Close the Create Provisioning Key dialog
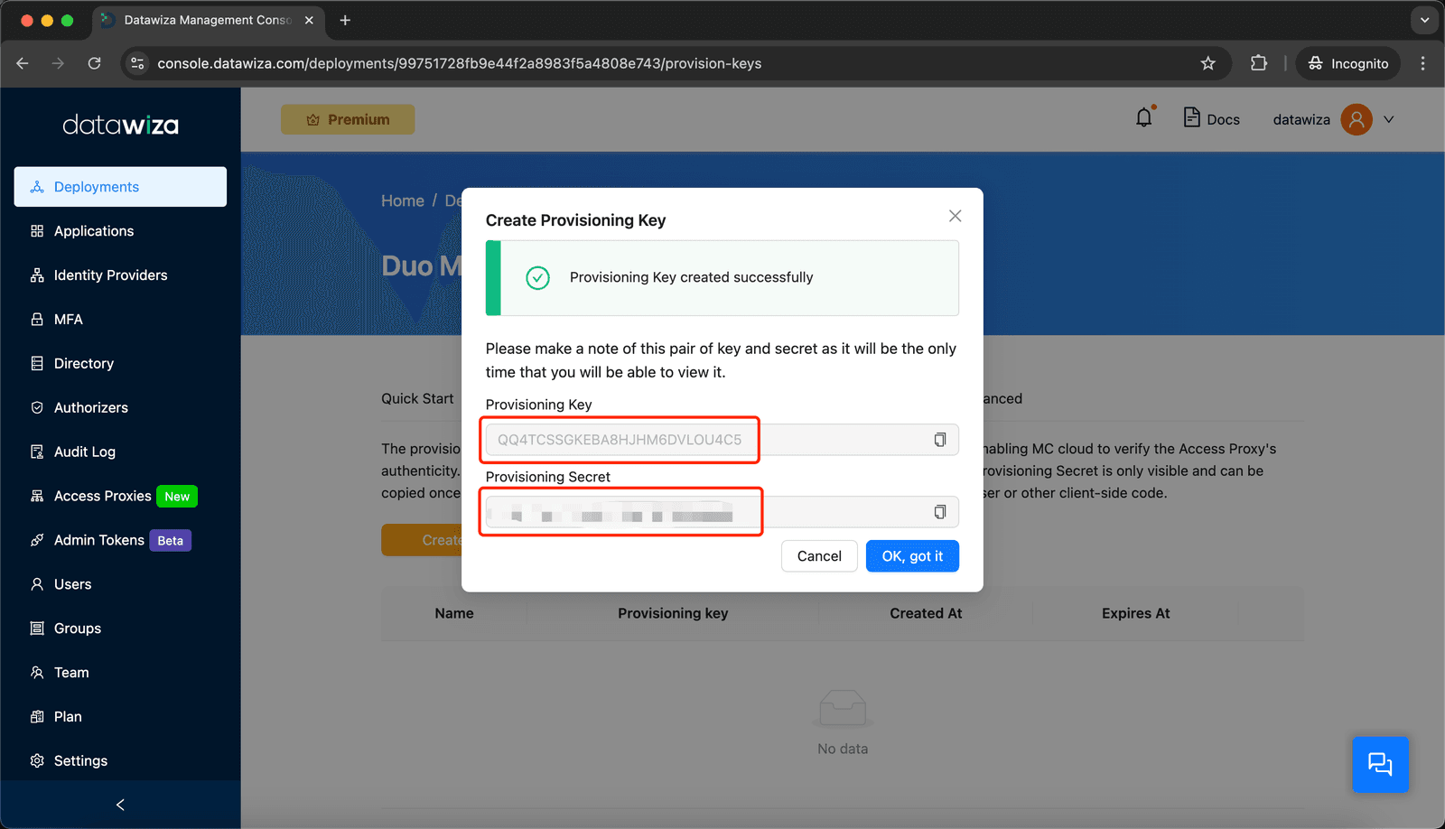The width and height of the screenshot is (1445, 829). 956,216
